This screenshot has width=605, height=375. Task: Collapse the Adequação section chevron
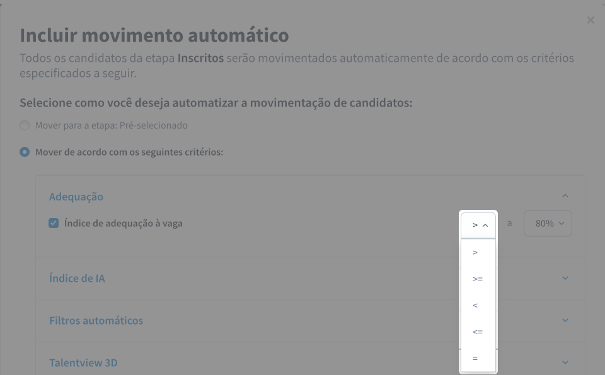click(565, 196)
